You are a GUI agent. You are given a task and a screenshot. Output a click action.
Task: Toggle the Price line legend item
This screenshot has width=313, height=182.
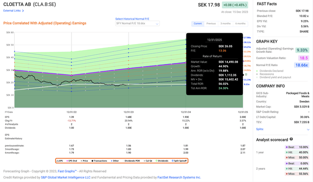tap(84, 161)
